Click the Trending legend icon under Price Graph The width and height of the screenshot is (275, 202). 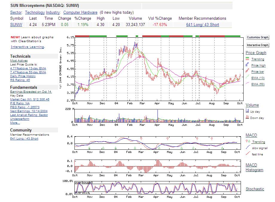pos(248,59)
